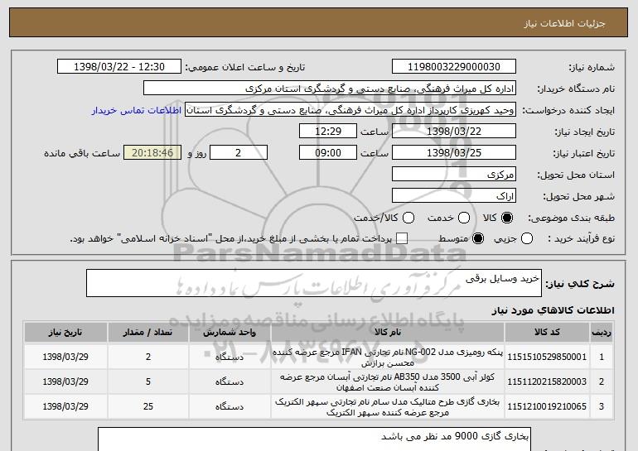Click the سپهر الکتریک gas heater item name
Screen dimensions: 638x451
coord(388,406)
